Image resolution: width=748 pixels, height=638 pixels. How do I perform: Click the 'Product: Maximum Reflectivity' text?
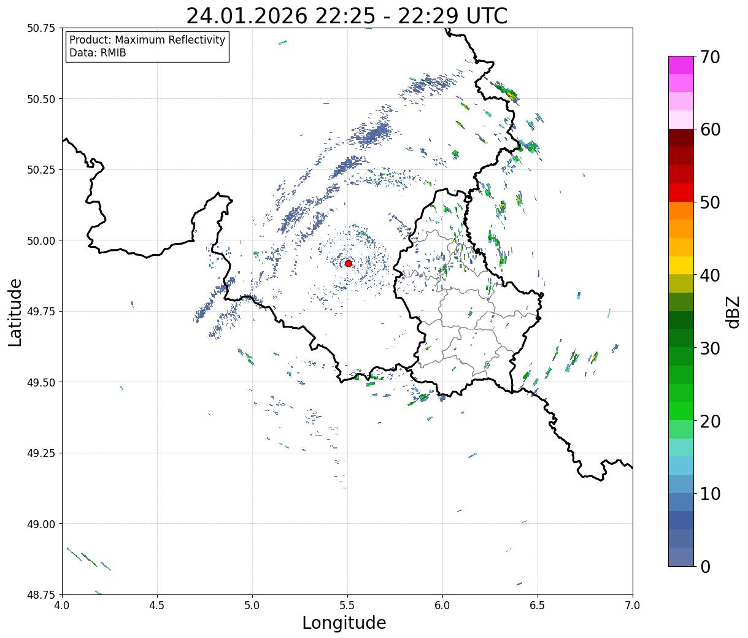click(x=147, y=40)
